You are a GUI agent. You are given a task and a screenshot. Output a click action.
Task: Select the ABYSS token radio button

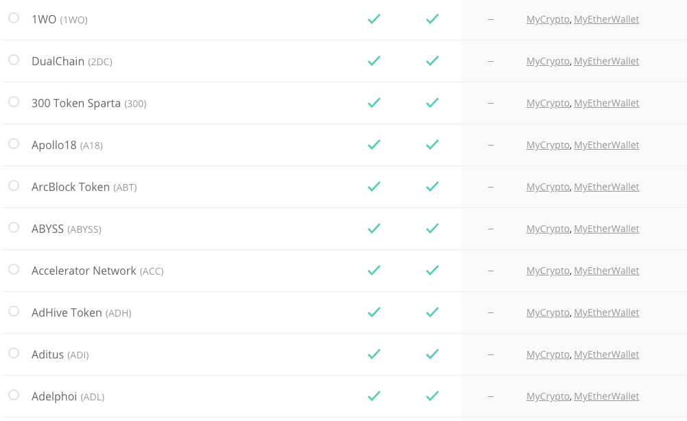(x=14, y=227)
